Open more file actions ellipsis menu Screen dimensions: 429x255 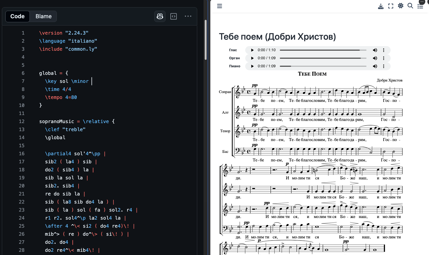188,16
